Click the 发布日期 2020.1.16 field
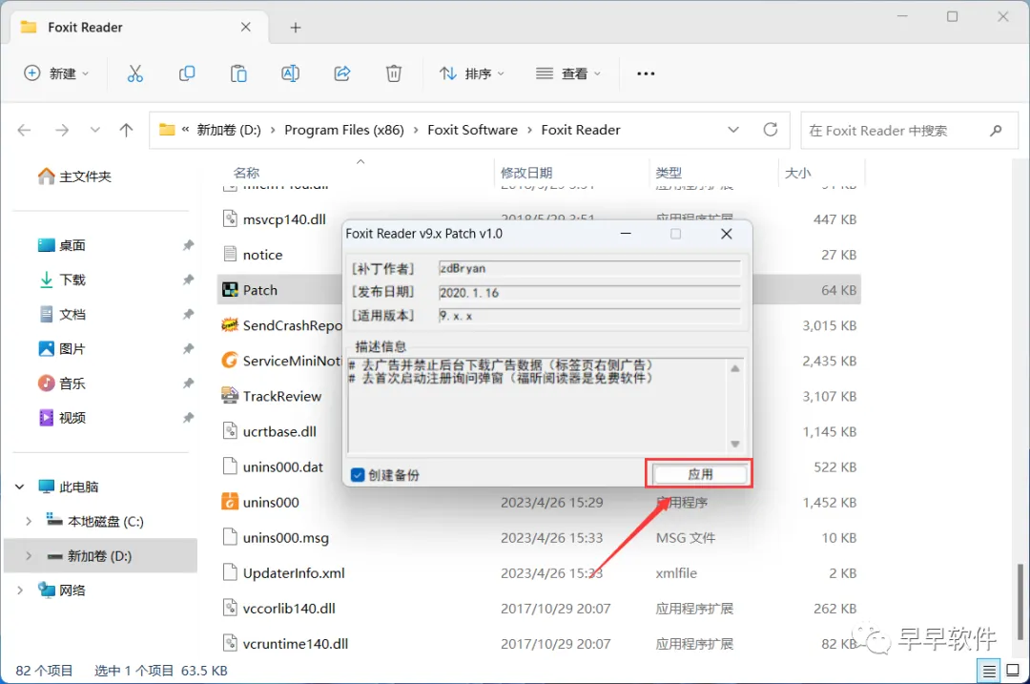 589,292
